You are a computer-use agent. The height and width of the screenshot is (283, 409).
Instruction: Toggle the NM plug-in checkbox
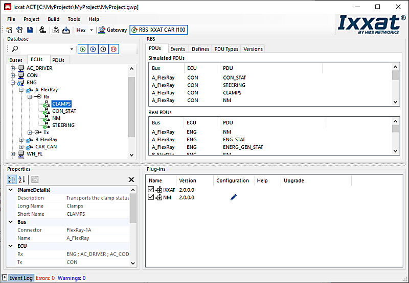tap(151, 197)
